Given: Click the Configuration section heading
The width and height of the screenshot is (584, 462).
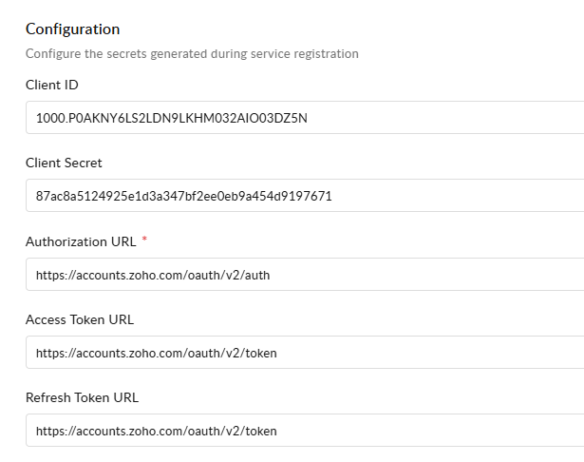Looking at the screenshot, I should [x=73, y=29].
